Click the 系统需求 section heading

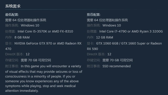(13, 6)
